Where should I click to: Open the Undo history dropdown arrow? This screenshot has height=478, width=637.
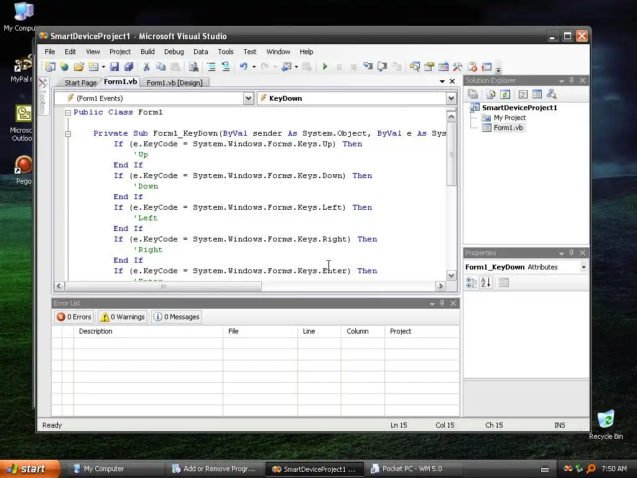(254, 67)
